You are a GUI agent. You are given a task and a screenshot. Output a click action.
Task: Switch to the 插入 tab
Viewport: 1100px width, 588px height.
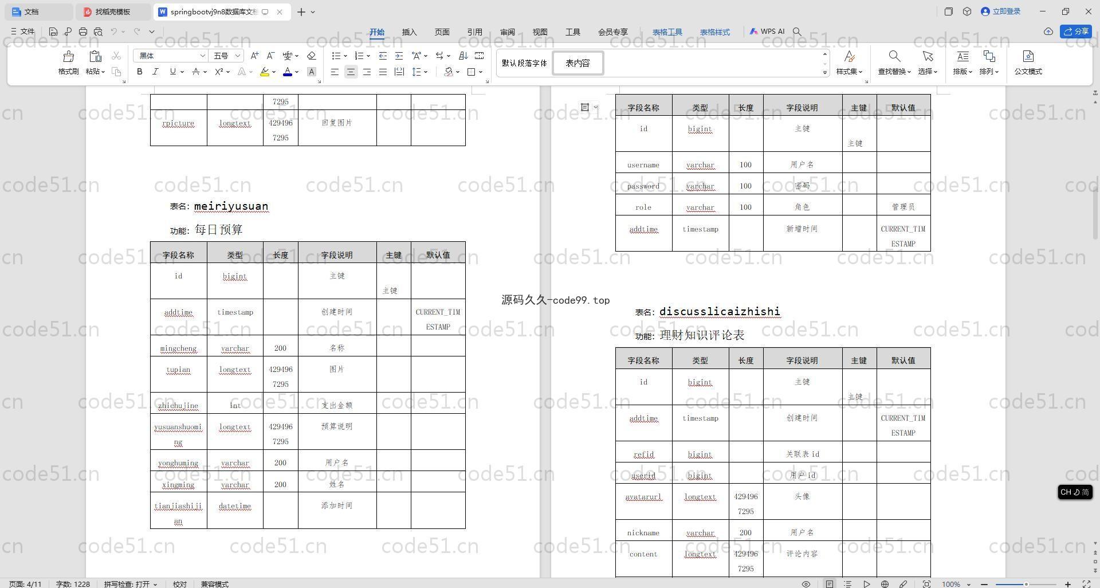409,32
